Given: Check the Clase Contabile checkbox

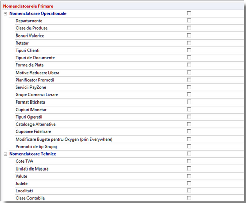Looking at the screenshot, I should tap(189, 198).
